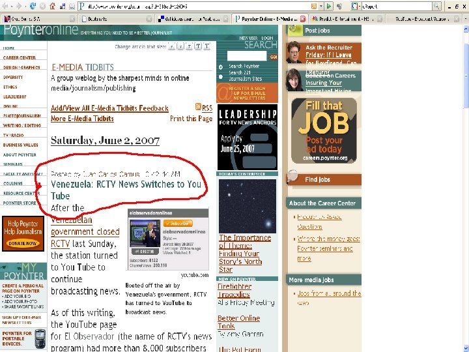
Task: Switch to the YouTube Broadcast Yourself tab
Action: click(423, 19)
